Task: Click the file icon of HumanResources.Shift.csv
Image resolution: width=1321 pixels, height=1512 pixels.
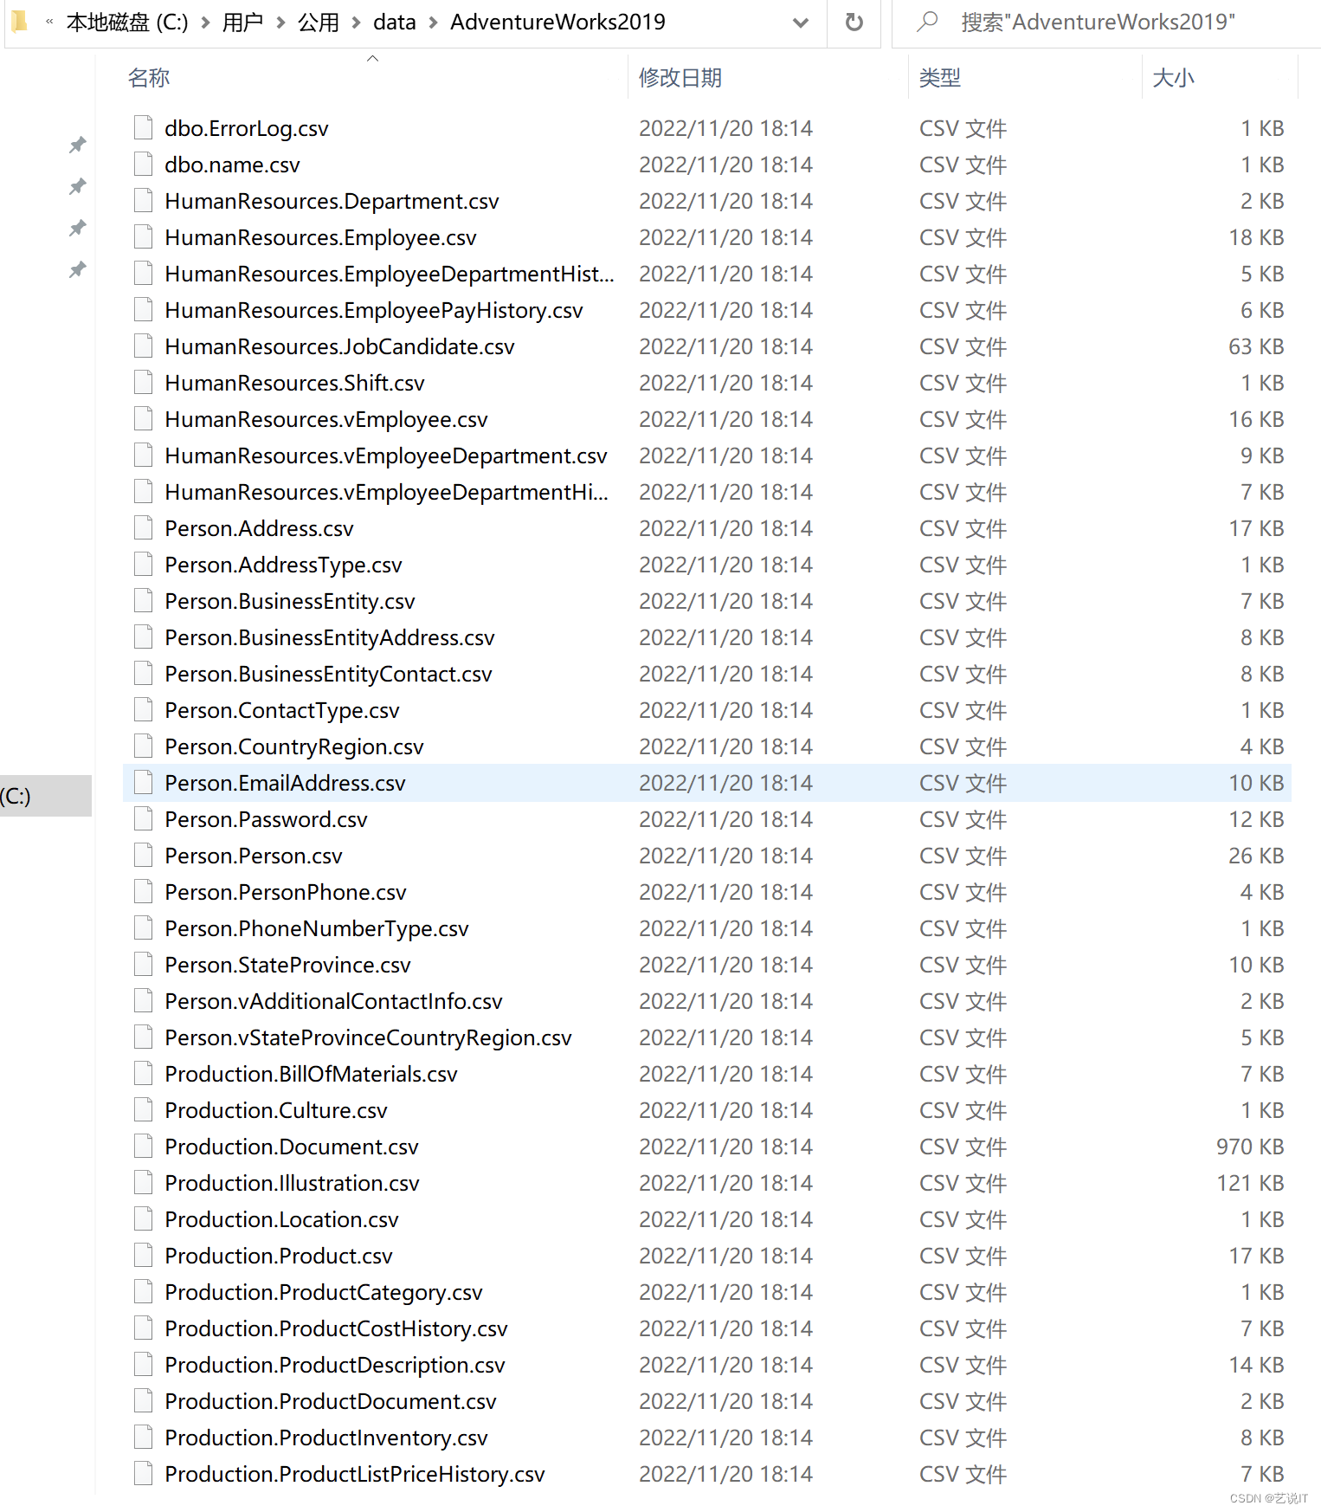Action: 144,382
